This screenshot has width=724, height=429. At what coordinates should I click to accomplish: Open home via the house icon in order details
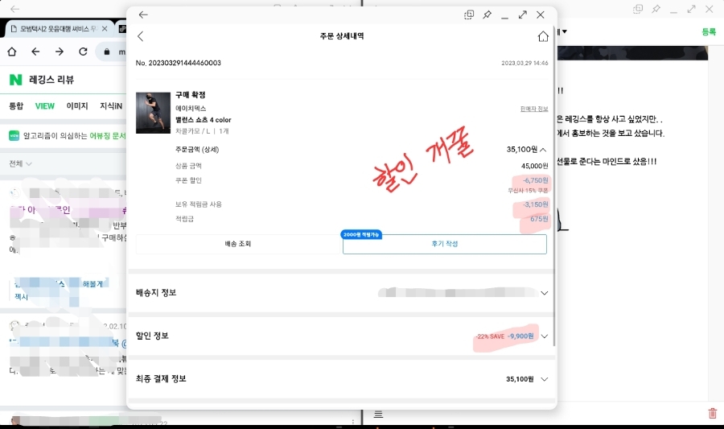543,36
